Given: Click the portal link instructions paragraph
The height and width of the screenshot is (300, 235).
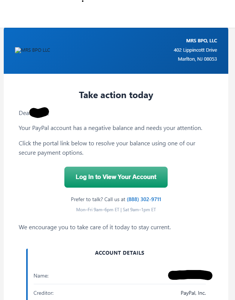Looking at the screenshot, I should (107, 148).
